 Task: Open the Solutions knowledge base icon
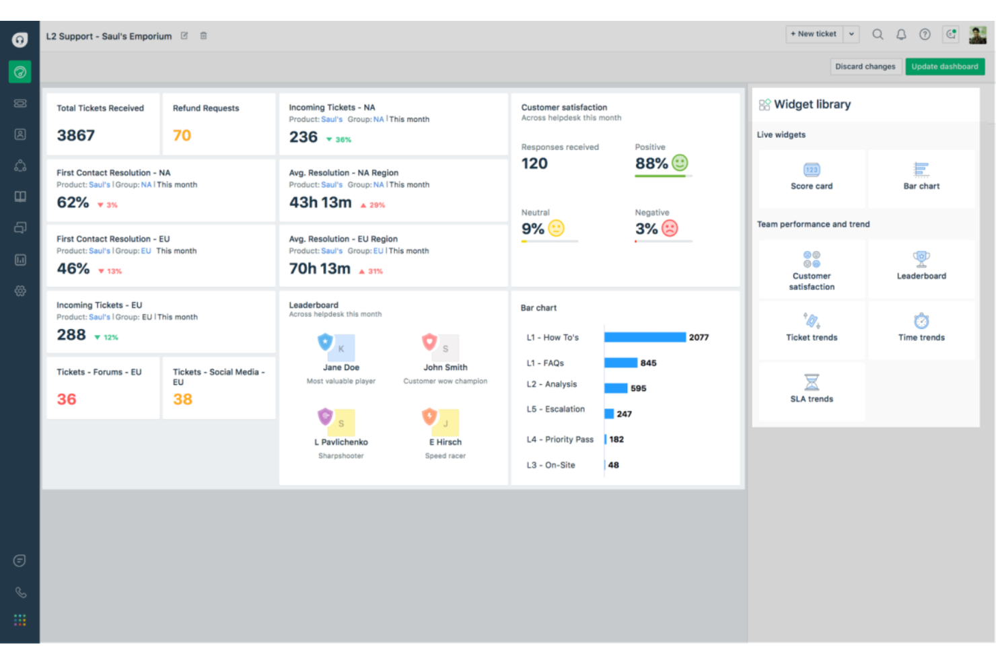[x=20, y=196]
